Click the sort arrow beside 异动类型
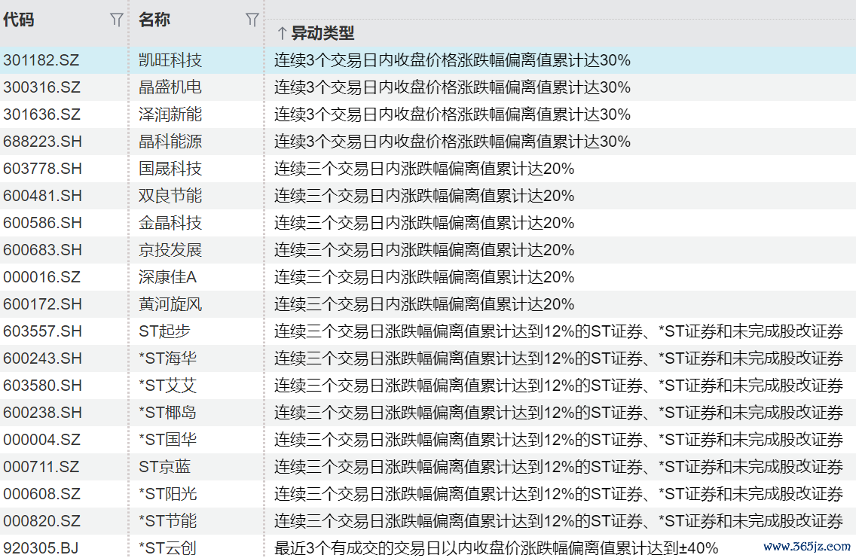Viewport: 856px width, 558px height. pos(281,33)
